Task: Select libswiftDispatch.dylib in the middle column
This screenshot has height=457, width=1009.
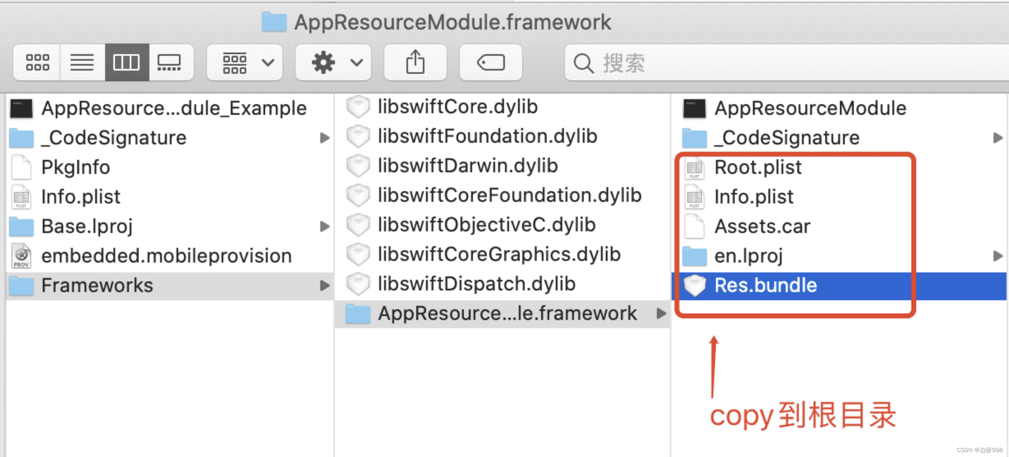Action: [x=476, y=284]
